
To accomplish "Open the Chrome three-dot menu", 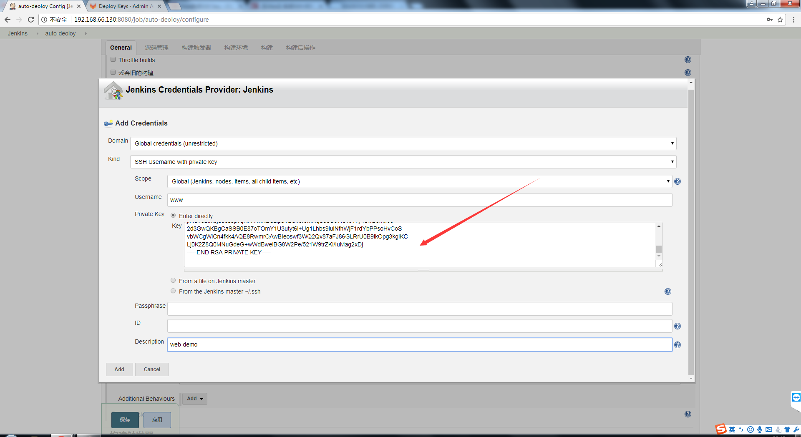I will point(793,20).
